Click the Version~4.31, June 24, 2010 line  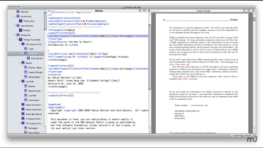[x=65, y=83]
